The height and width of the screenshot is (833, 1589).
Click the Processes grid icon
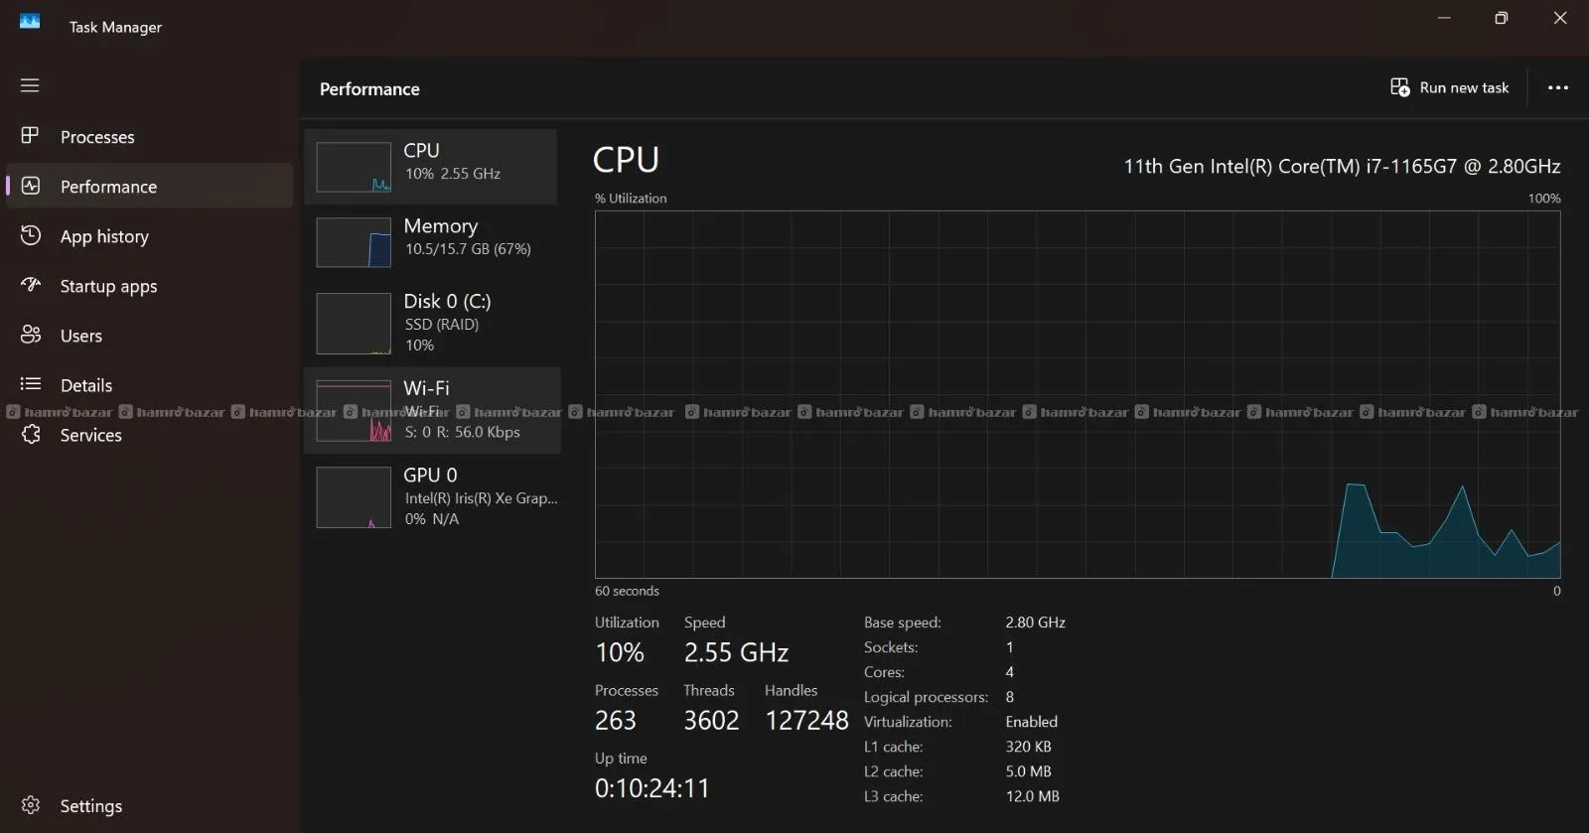[x=30, y=135]
